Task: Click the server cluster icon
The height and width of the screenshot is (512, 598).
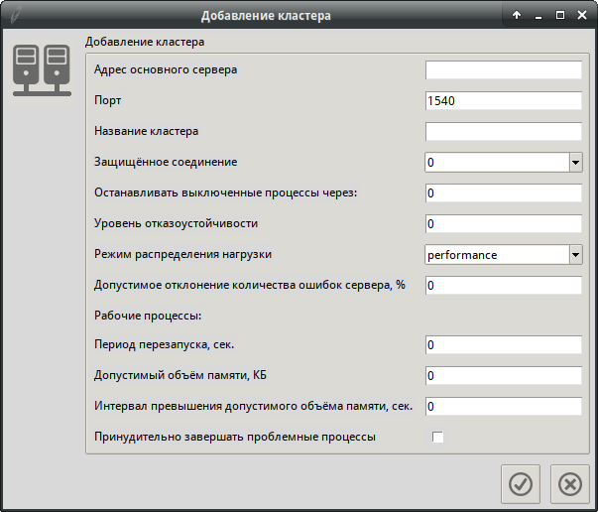Action: [42, 69]
